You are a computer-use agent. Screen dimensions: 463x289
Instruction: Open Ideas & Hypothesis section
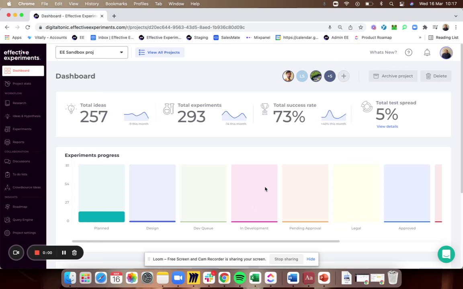click(x=26, y=116)
